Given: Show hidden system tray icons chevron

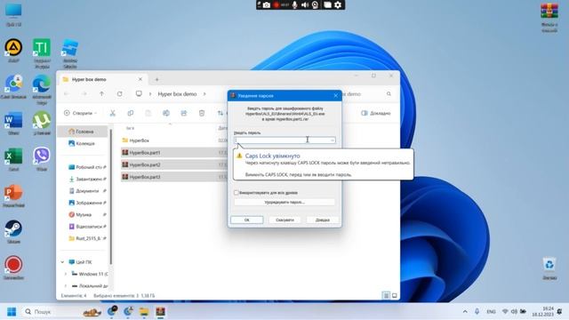Looking at the screenshot, I should click(x=465, y=312).
